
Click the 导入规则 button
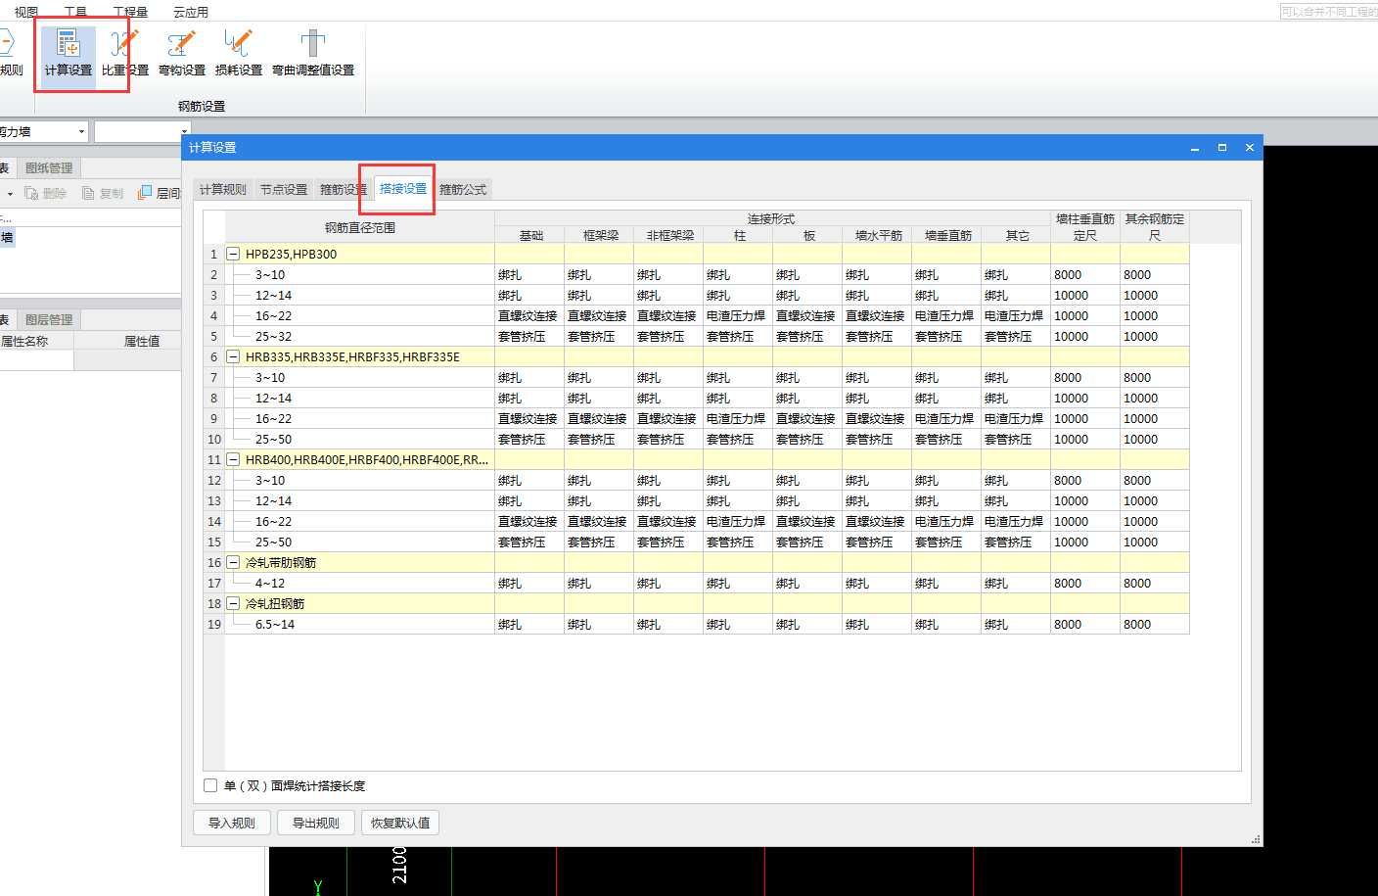click(232, 823)
